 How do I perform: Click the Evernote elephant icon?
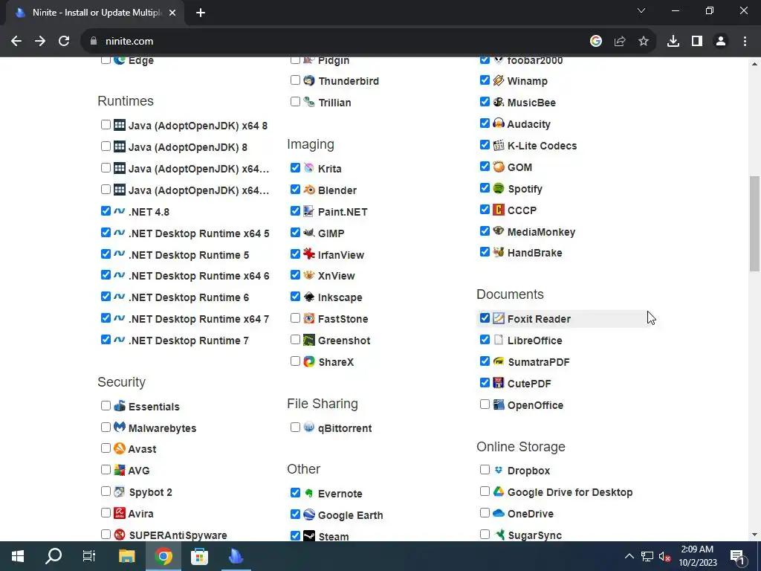(x=309, y=494)
